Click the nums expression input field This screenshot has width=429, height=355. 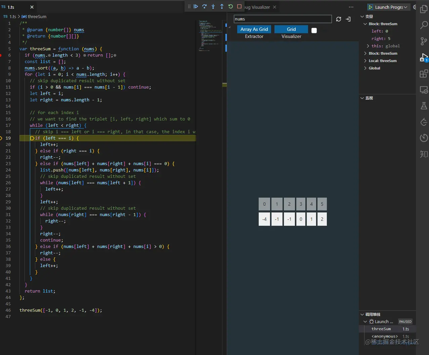point(283,19)
